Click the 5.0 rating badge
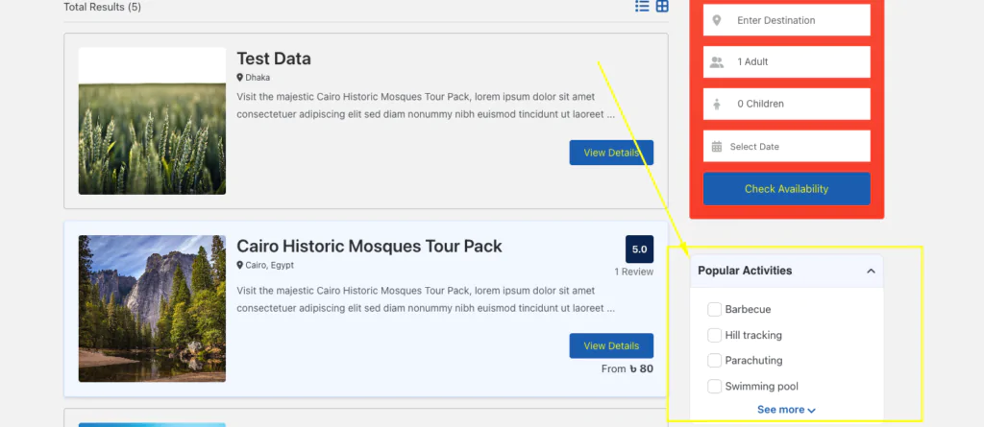Screen dimensions: 984x427 (639, 249)
